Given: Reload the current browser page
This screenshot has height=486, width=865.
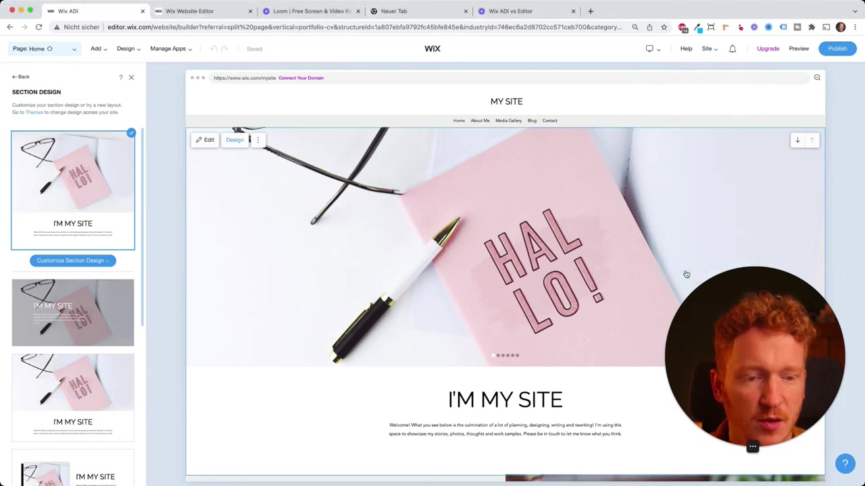Looking at the screenshot, I should pyautogui.click(x=39, y=27).
